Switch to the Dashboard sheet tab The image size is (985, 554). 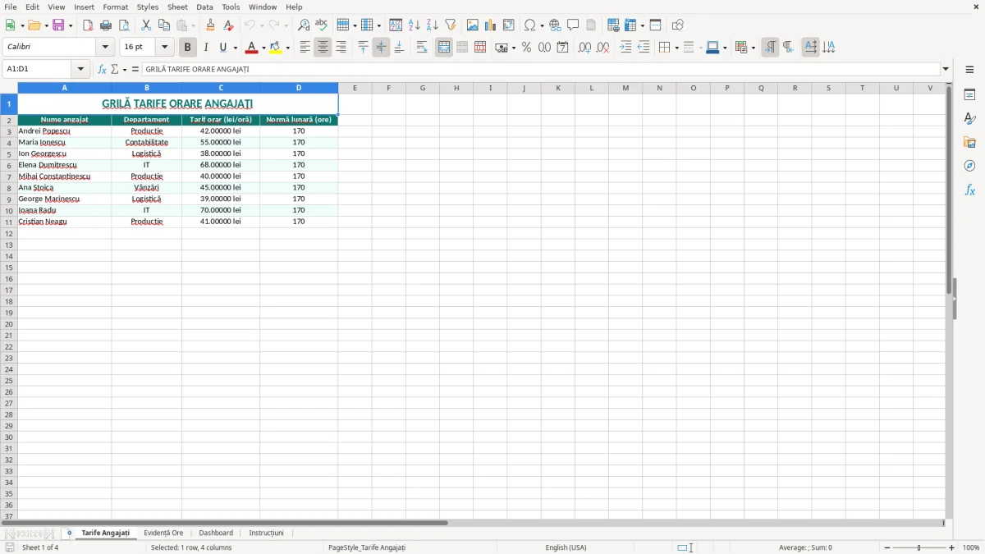[x=216, y=533]
